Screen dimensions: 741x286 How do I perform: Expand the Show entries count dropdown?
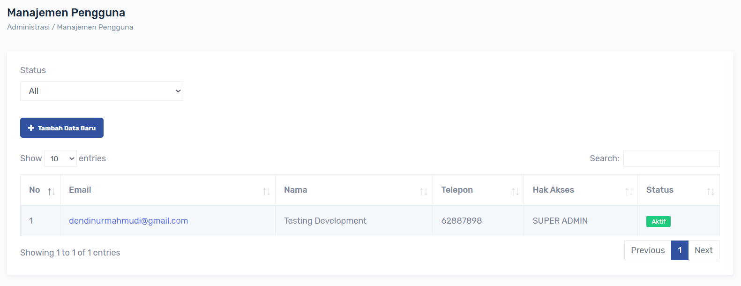pos(60,158)
